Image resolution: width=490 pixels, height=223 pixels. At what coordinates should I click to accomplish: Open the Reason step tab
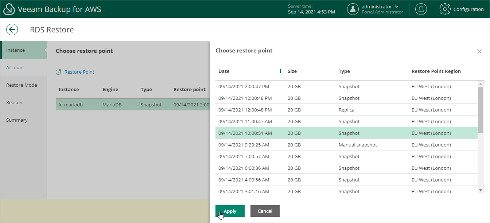click(24, 103)
